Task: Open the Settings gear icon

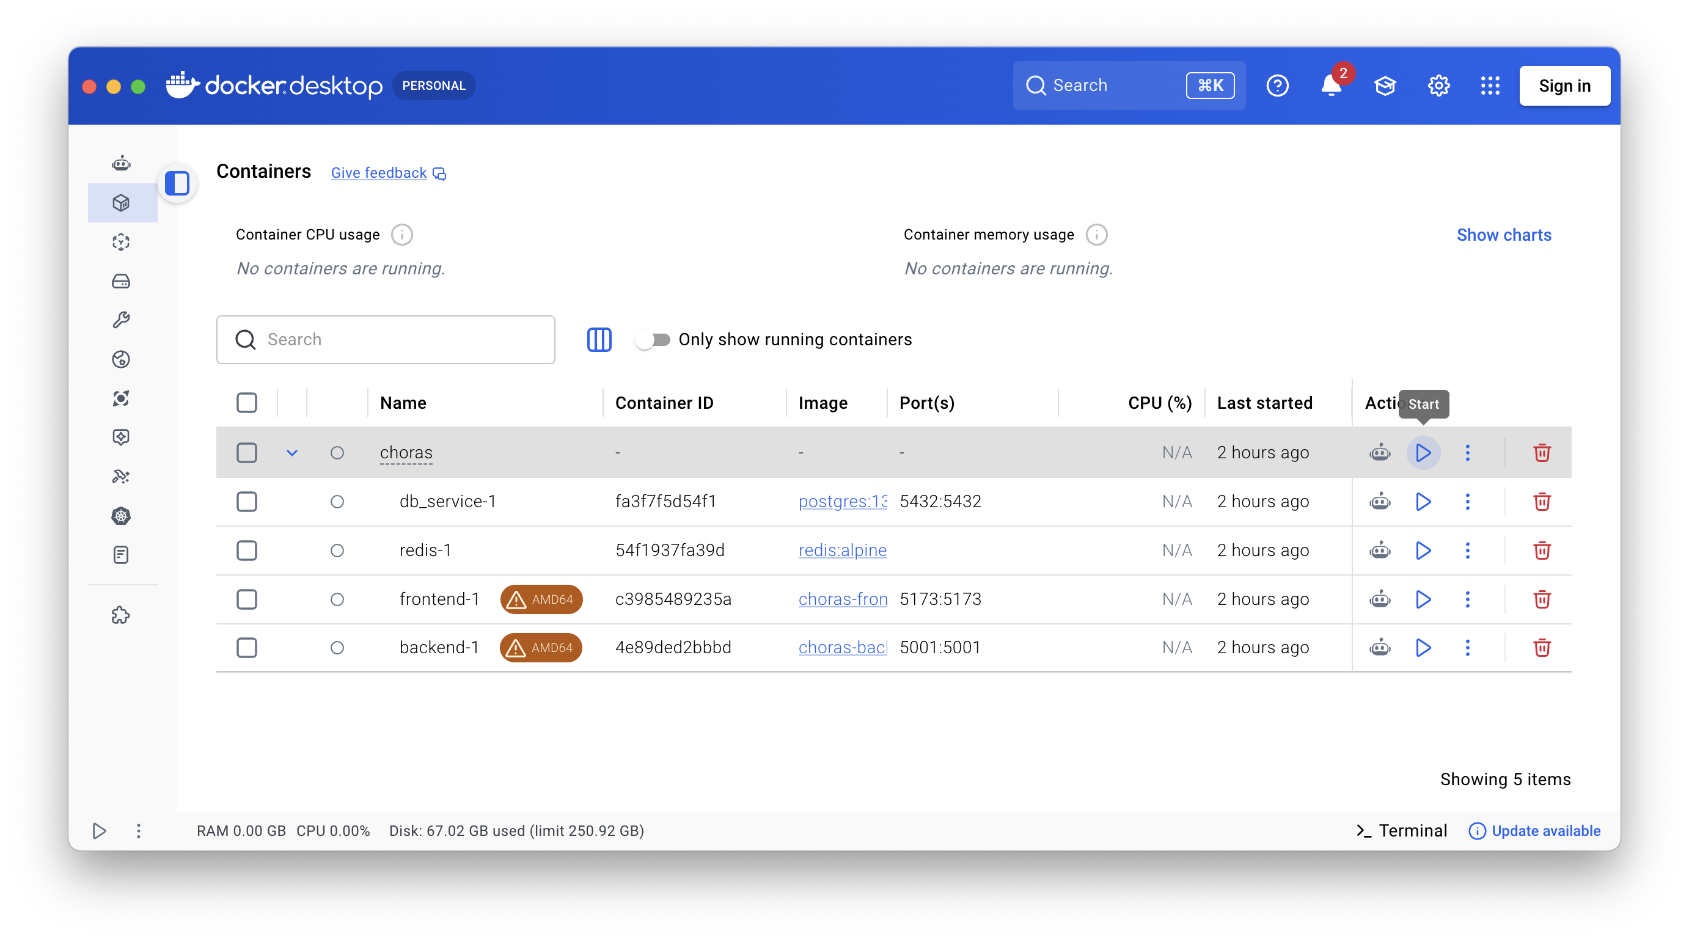Action: [x=1438, y=86]
